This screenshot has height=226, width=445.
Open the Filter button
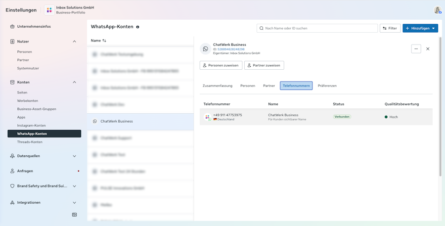[390, 28]
